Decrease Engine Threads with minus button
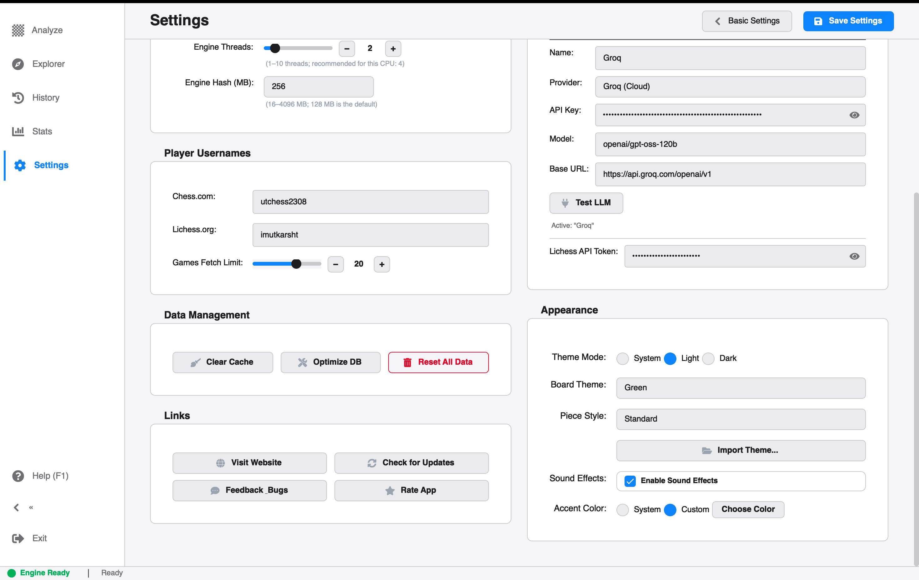The image size is (919, 580). [347, 48]
